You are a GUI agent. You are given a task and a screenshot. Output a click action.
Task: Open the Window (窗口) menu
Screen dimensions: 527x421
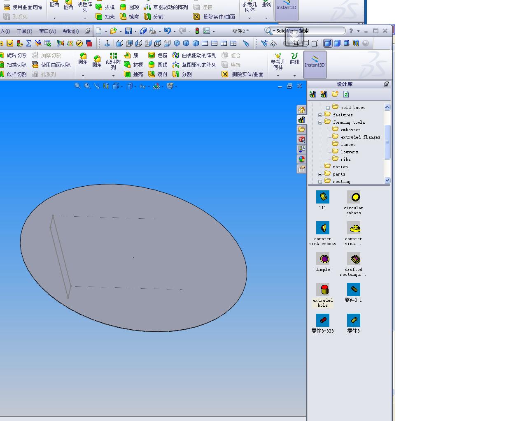pos(47,31)
